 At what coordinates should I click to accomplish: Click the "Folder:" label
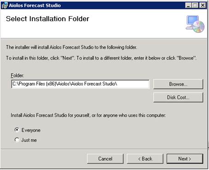tap(17, 76)
